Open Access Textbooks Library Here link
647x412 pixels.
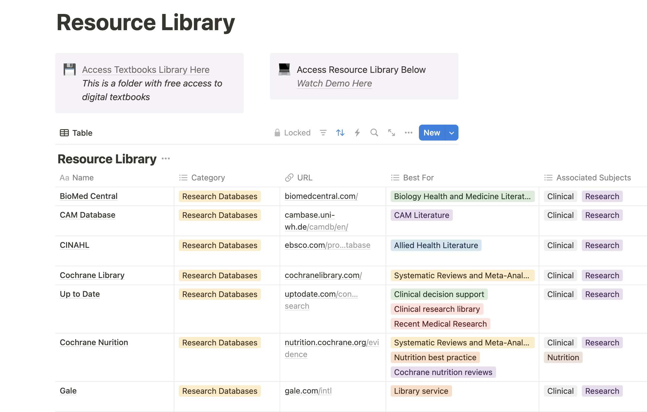coord(146,70)
